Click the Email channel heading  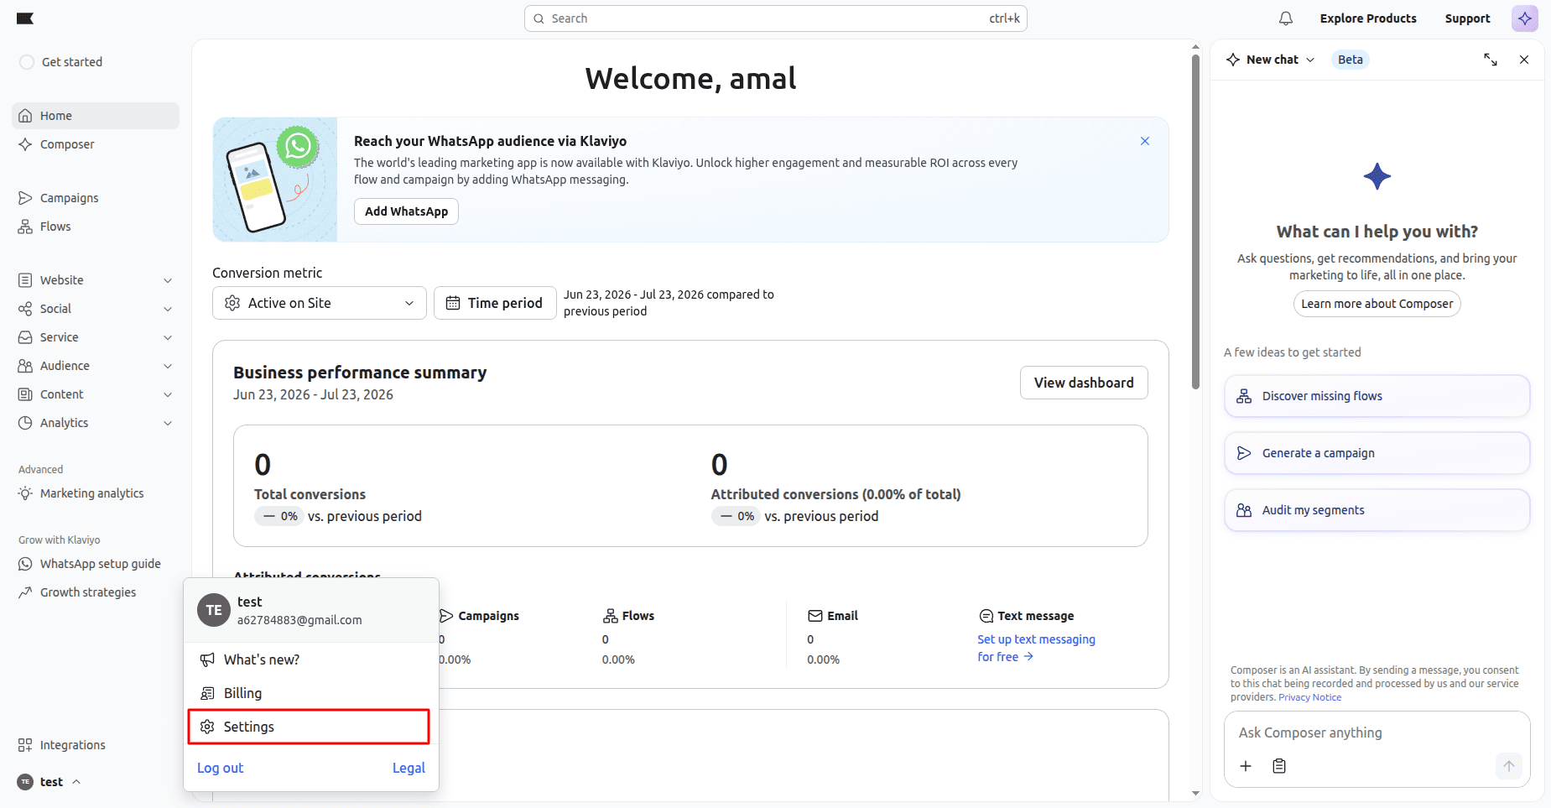[833, 616]
